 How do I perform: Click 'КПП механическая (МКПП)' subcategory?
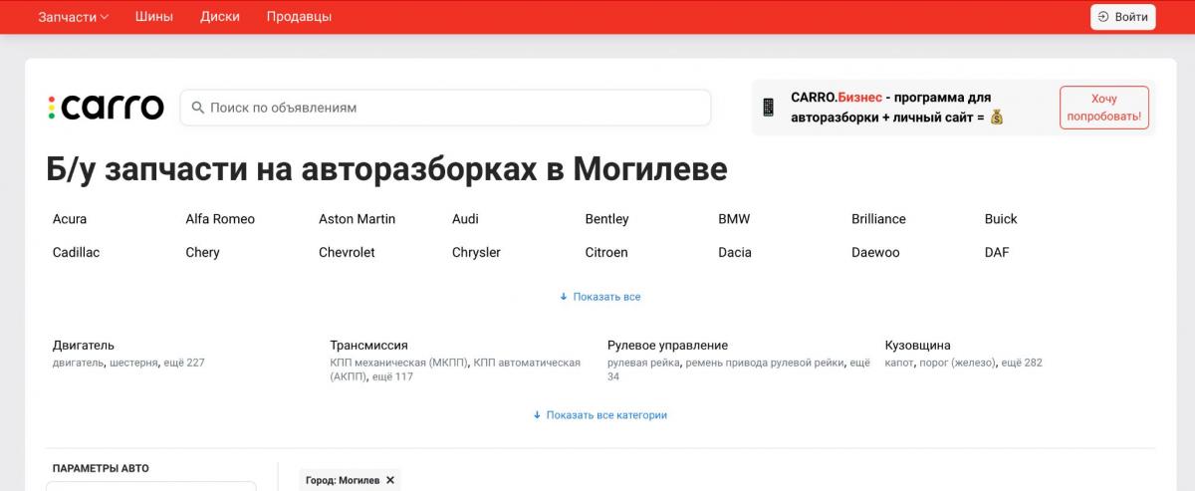[x=399, y=363]
